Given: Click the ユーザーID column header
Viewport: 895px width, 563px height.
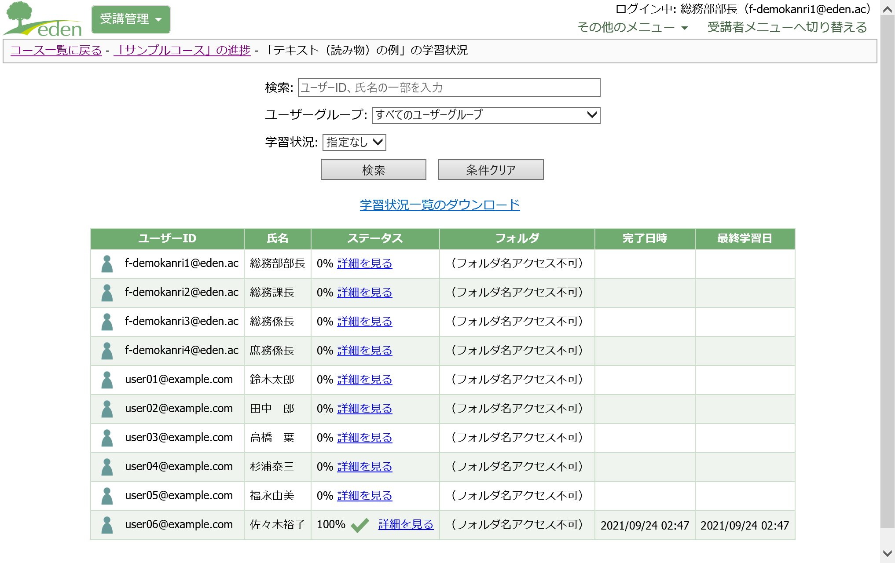Looking at the screenshot, I should tap(167, 239).
